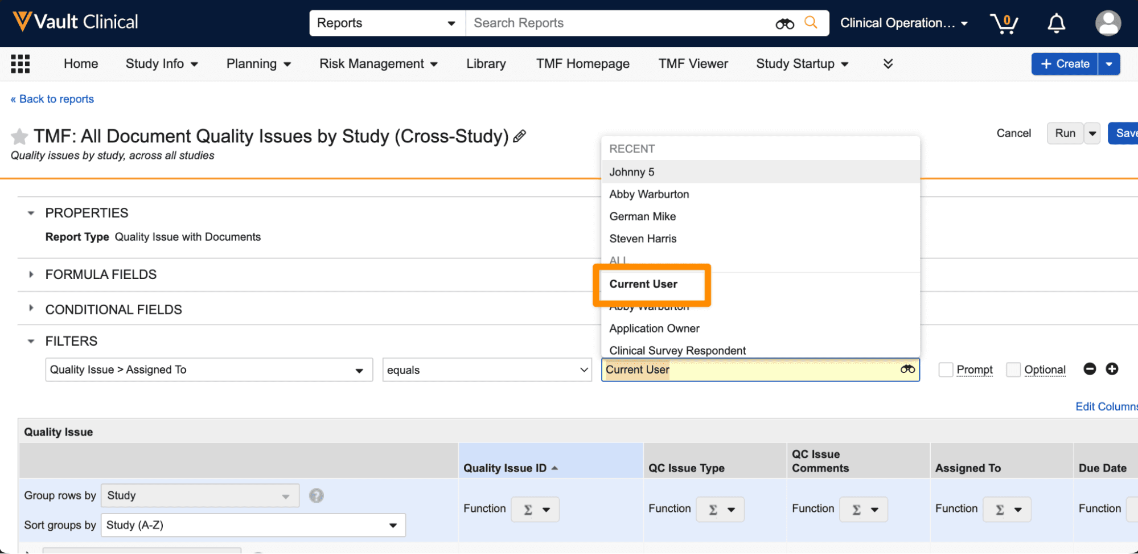Expand the CONDITIONAL FIELDS section

click(31, 308)
